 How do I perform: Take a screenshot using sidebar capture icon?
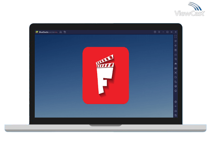click(176, 73)
